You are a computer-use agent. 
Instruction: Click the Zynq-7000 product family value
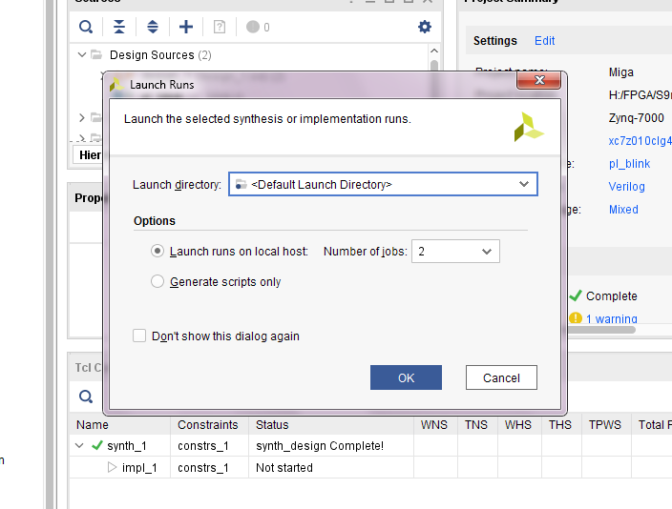click(636, 118)
